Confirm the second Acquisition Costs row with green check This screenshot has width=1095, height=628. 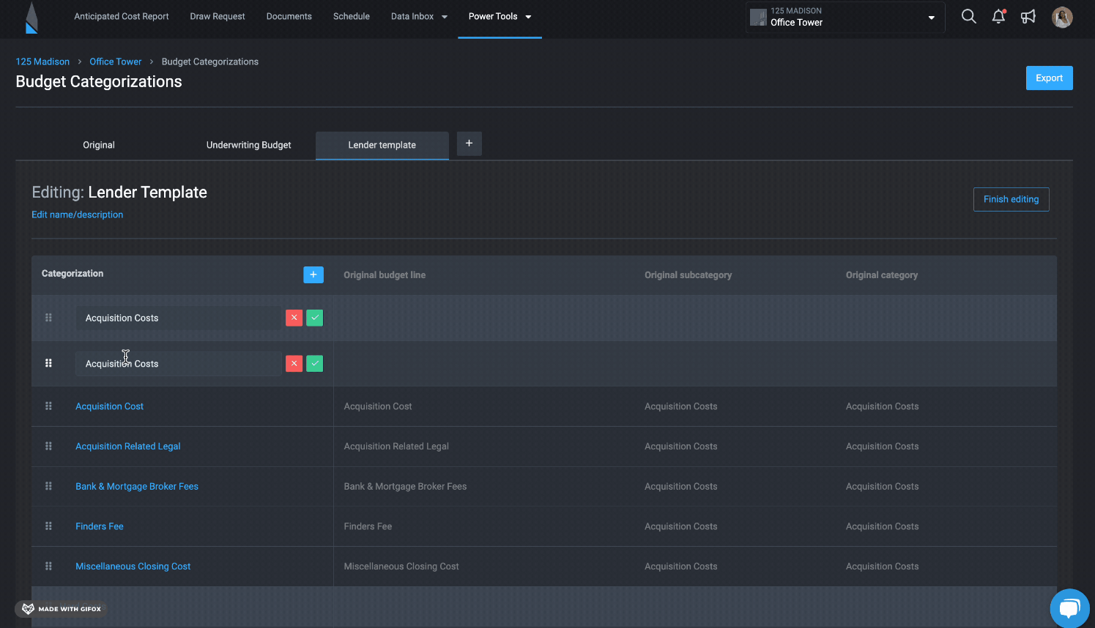[x=314, y=363]
